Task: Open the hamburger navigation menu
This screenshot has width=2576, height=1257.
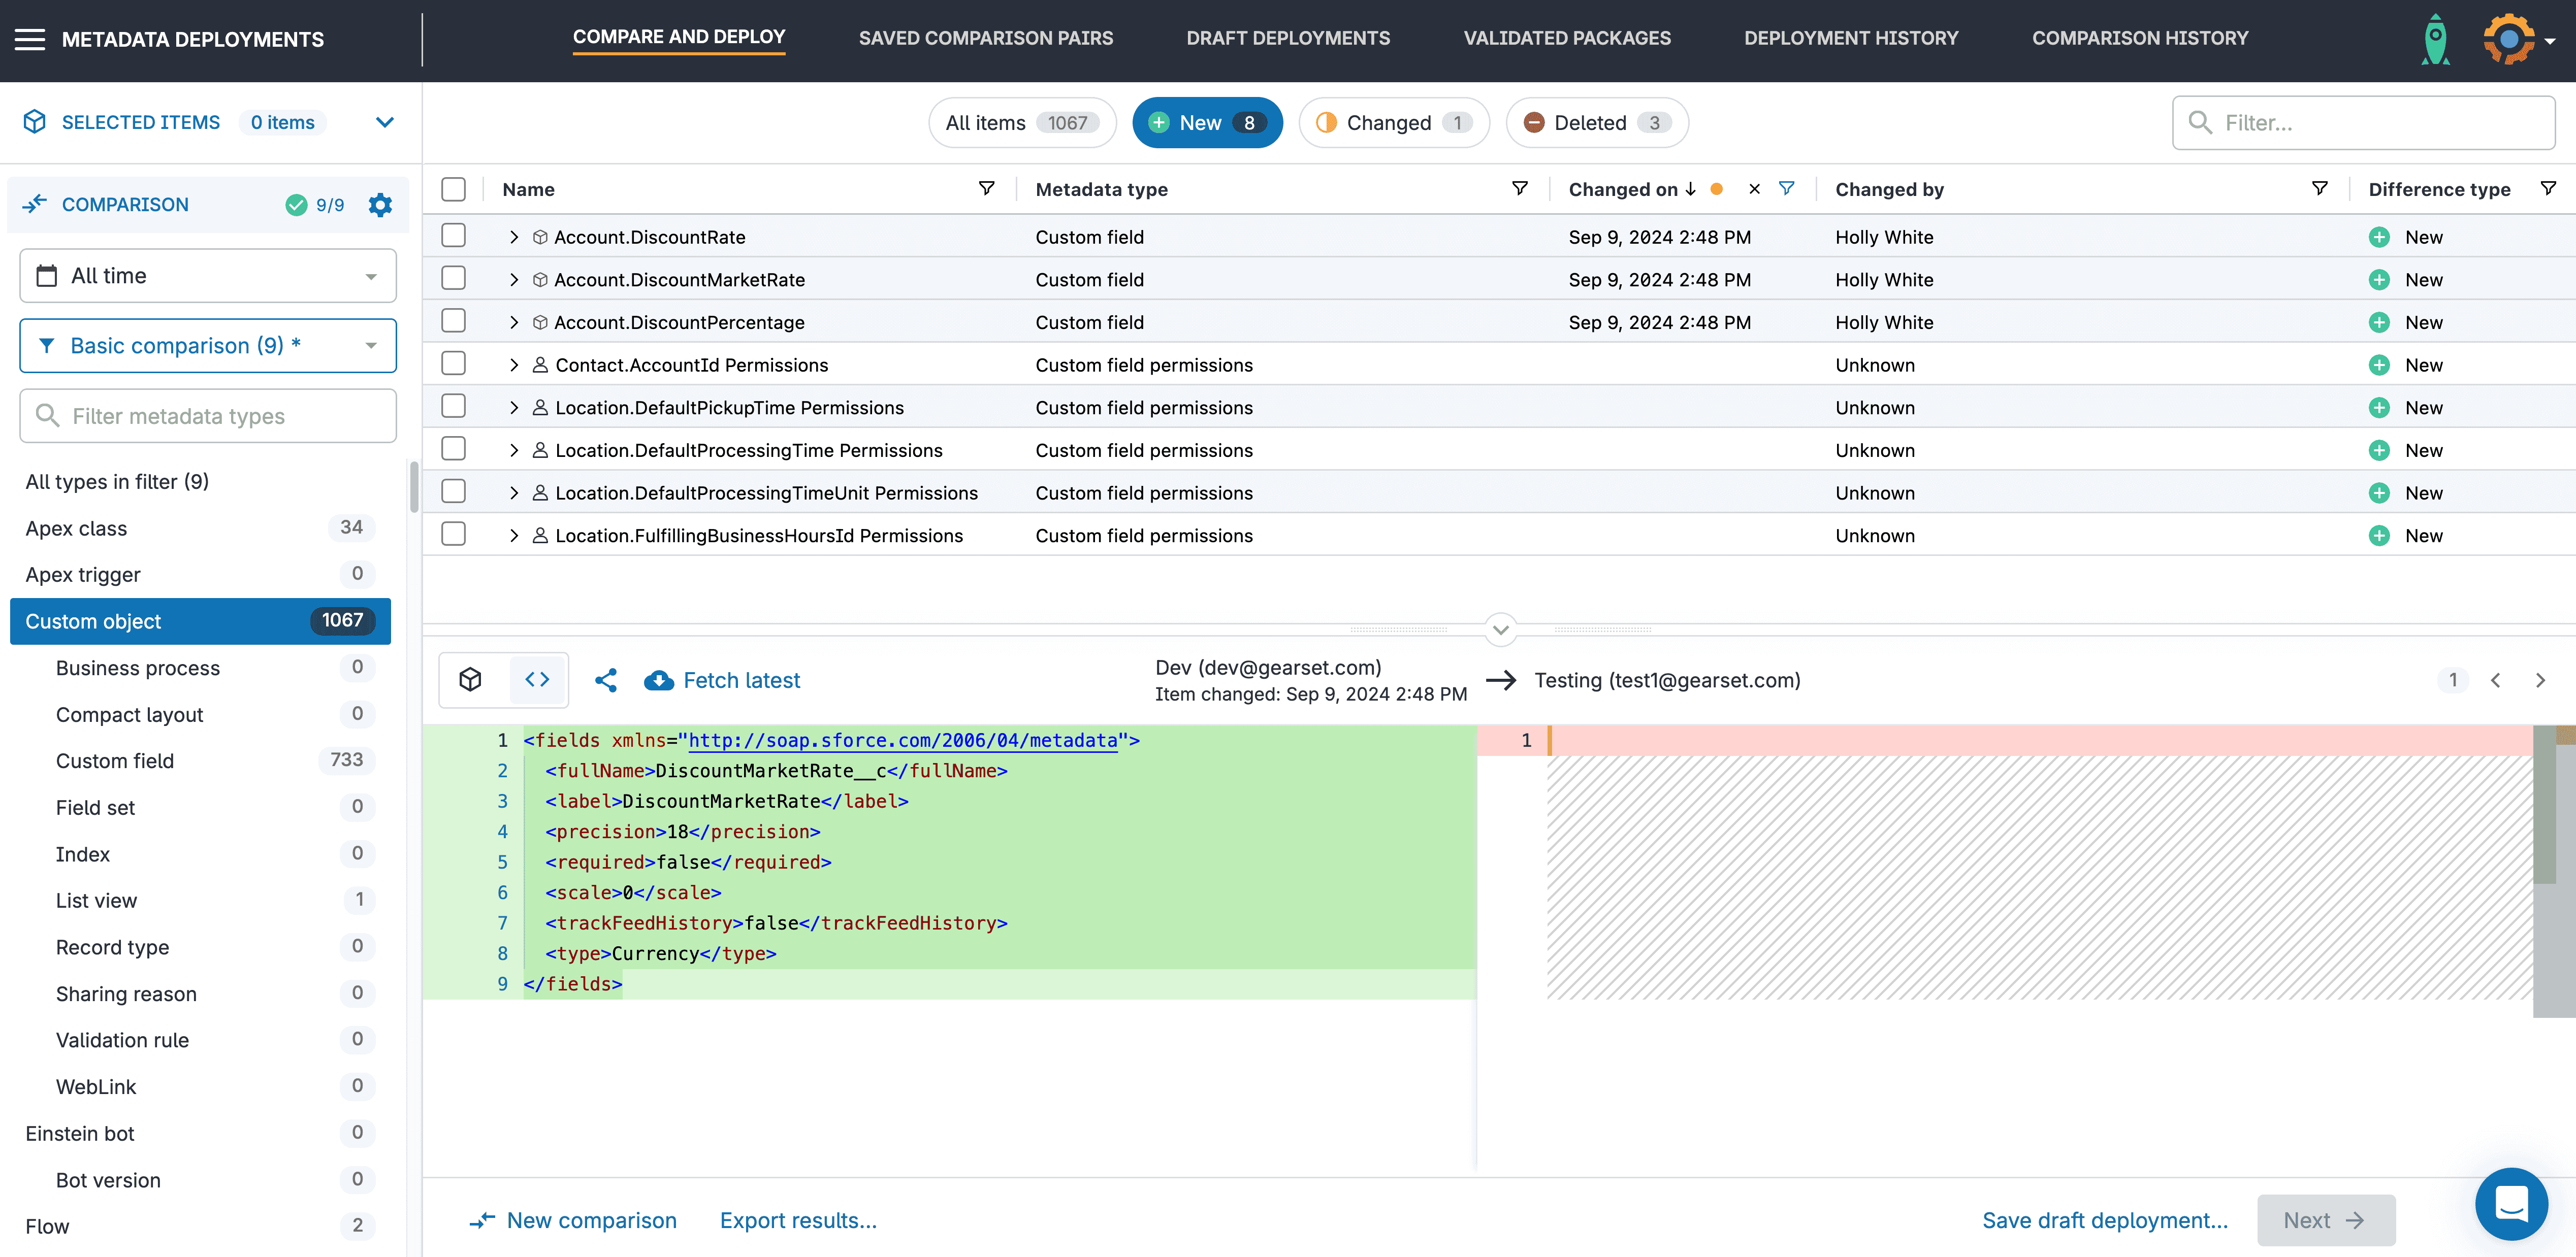Action: (30, 40)
